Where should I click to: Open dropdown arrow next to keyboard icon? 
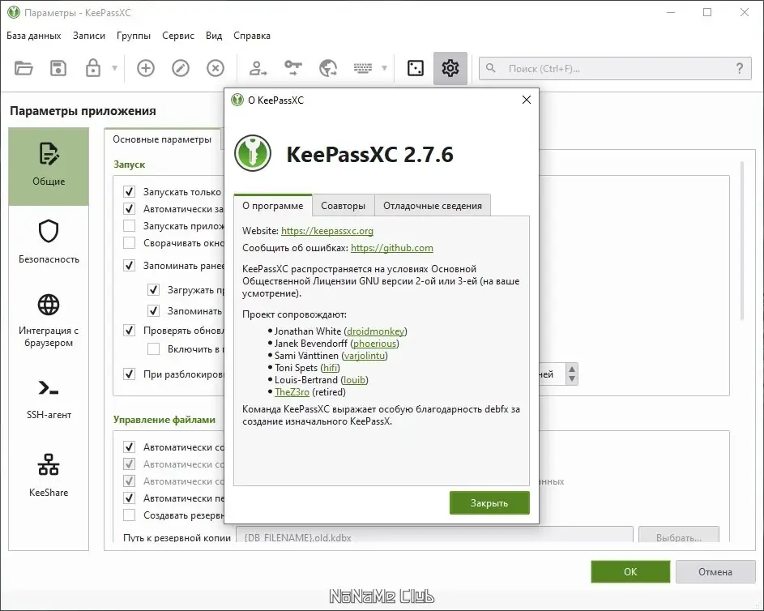[384, 68]
